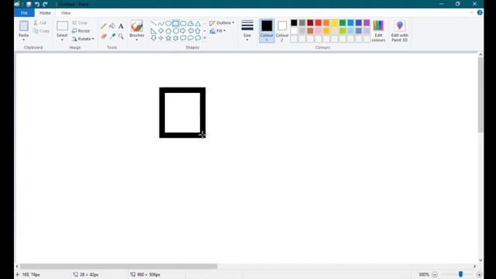This screenshot has width=496, height=279.
Task: Collapse the ribbon with the chevron
Action: pos(472,12)
